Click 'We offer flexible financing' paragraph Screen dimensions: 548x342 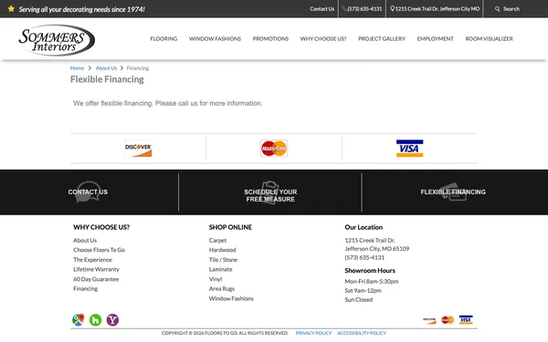point(168,103)
